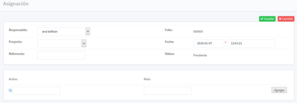Click the Pendiente status text
The height and width of the screenshot is (103, 297).
point(200,55)
